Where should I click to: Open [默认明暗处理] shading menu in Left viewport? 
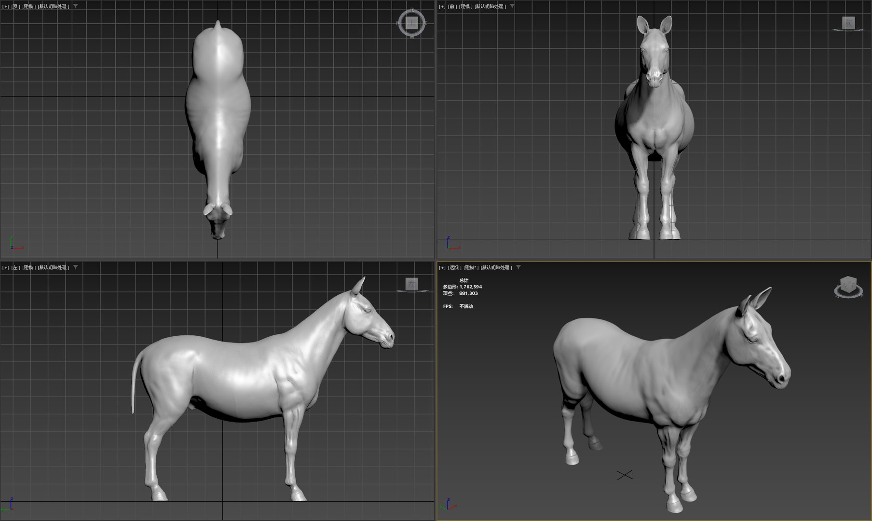[54, 267]
